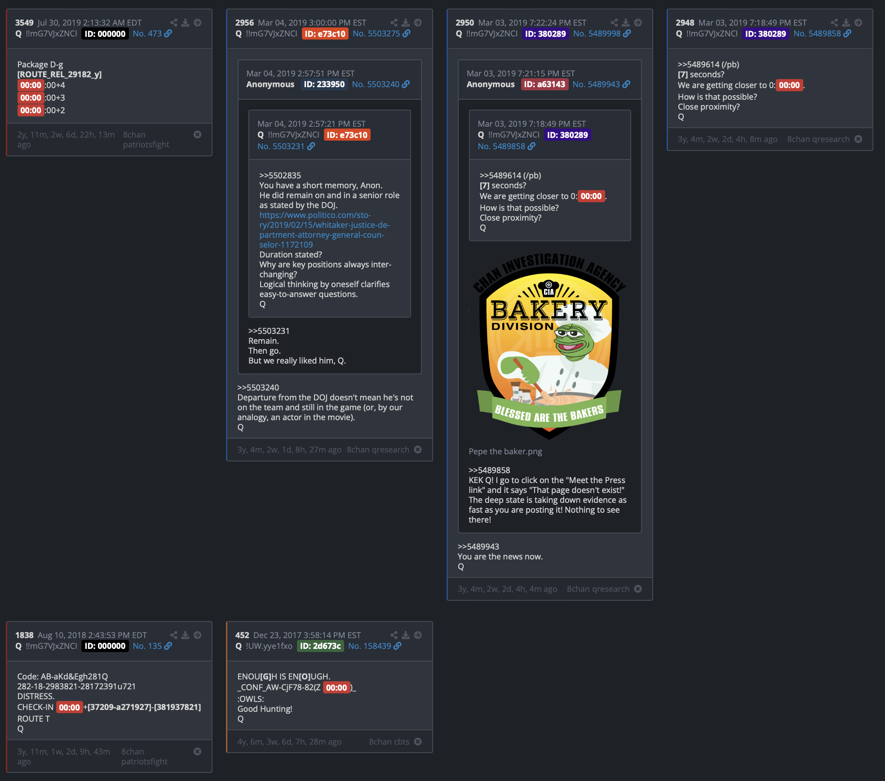Open link No. 158439 in post 452
This screenshot has width=885, height=781.
[375, 646]
